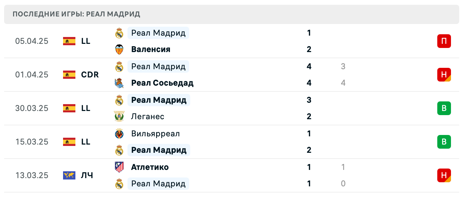Open the Атлетико team page
Viewport: 464px width, 198px height.
[x=150, y=167]
